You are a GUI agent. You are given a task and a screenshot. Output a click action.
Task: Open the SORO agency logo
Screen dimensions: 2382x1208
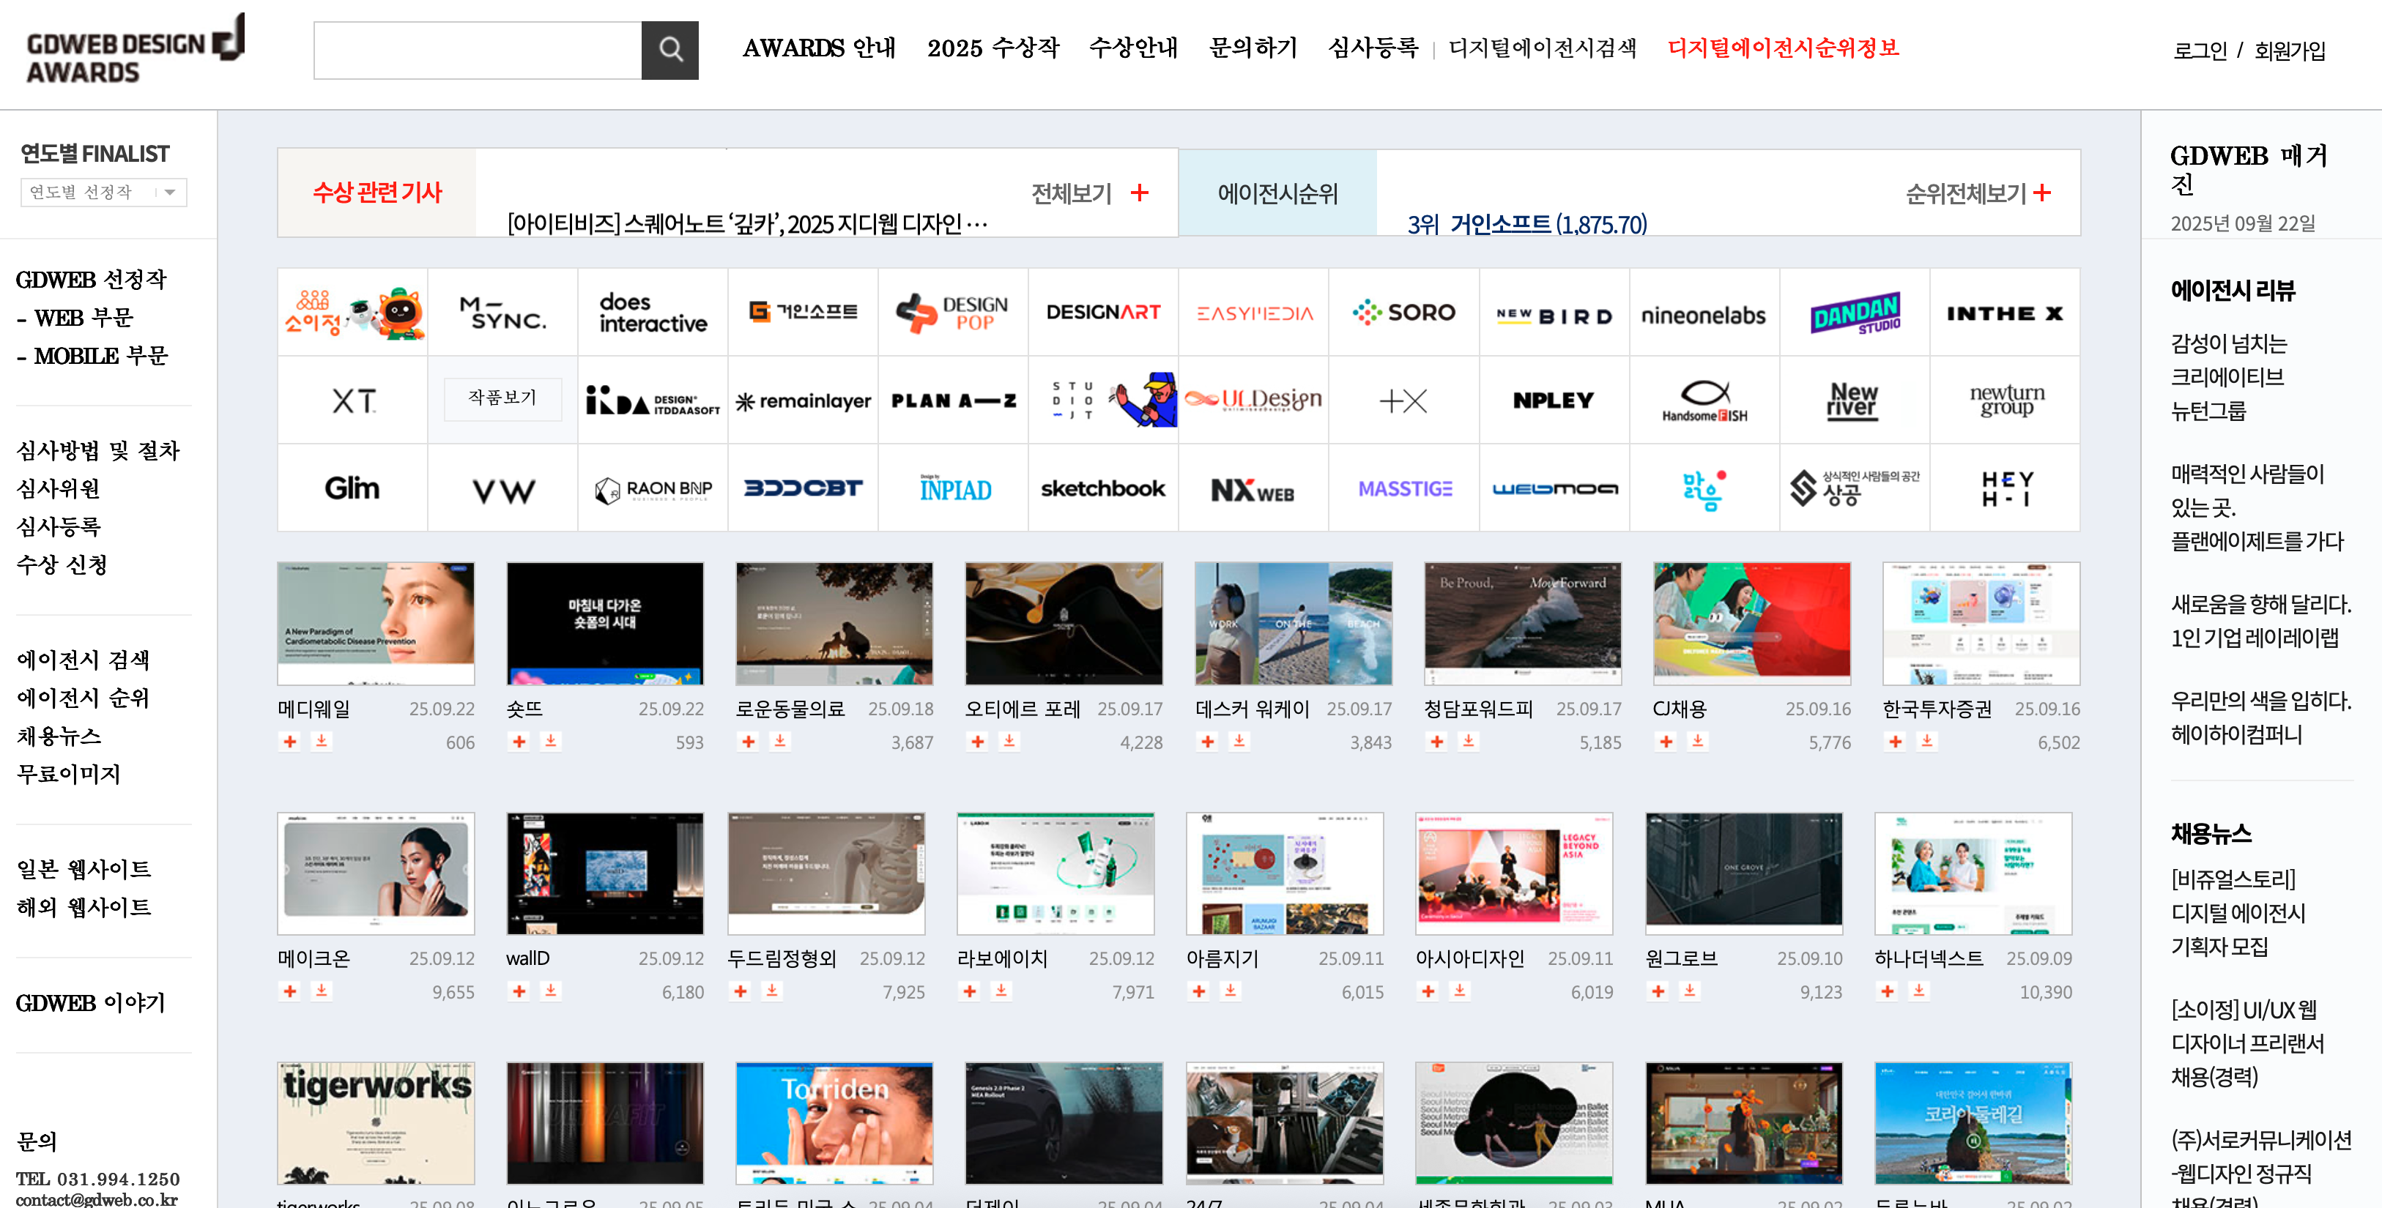1403,313
